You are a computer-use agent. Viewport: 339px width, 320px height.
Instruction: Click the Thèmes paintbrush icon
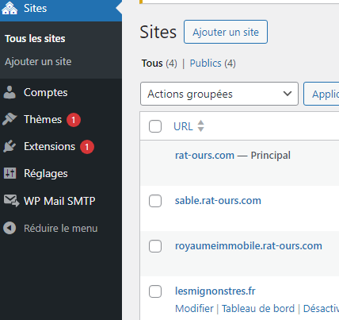pyautogui.click(x=10, y=119)
